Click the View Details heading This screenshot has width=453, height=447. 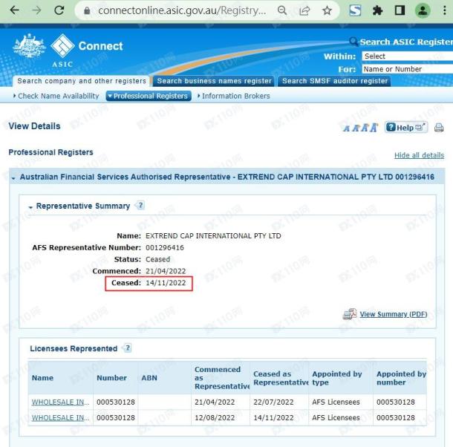[x=34, y=126]
